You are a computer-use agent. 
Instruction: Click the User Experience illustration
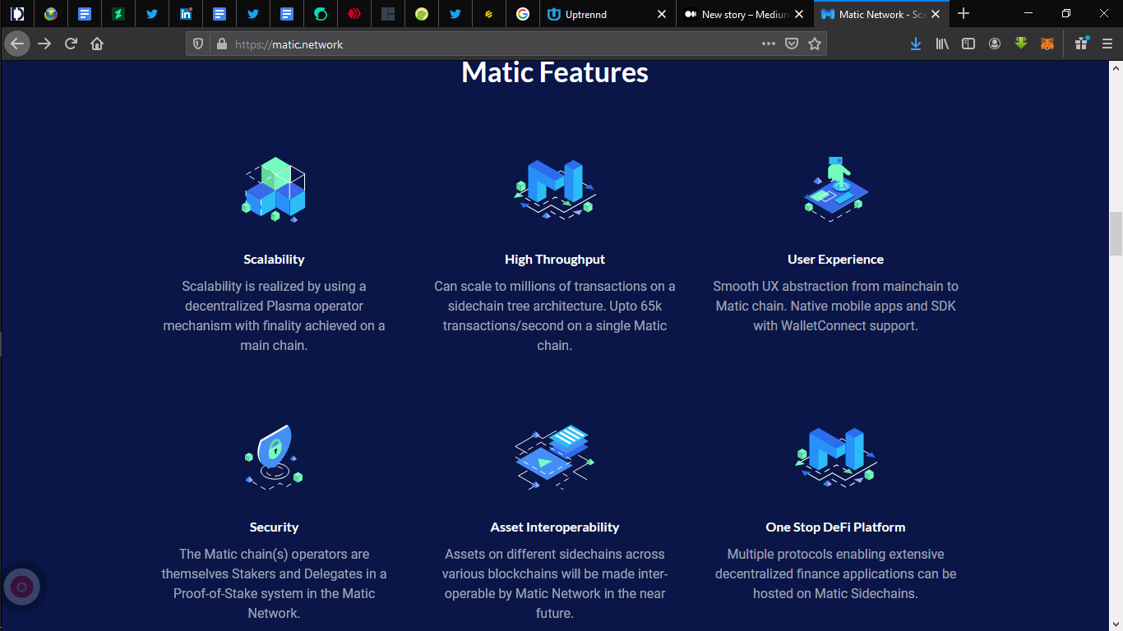click(x=835, y=190)
